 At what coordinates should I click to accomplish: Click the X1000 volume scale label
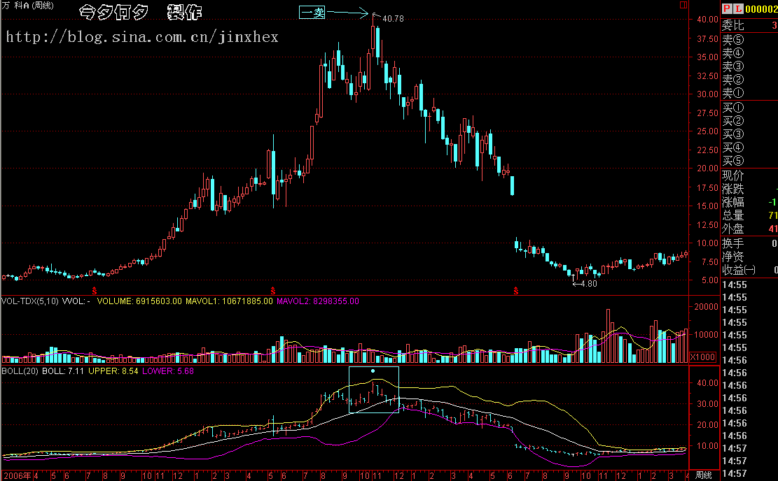(702, 357)
